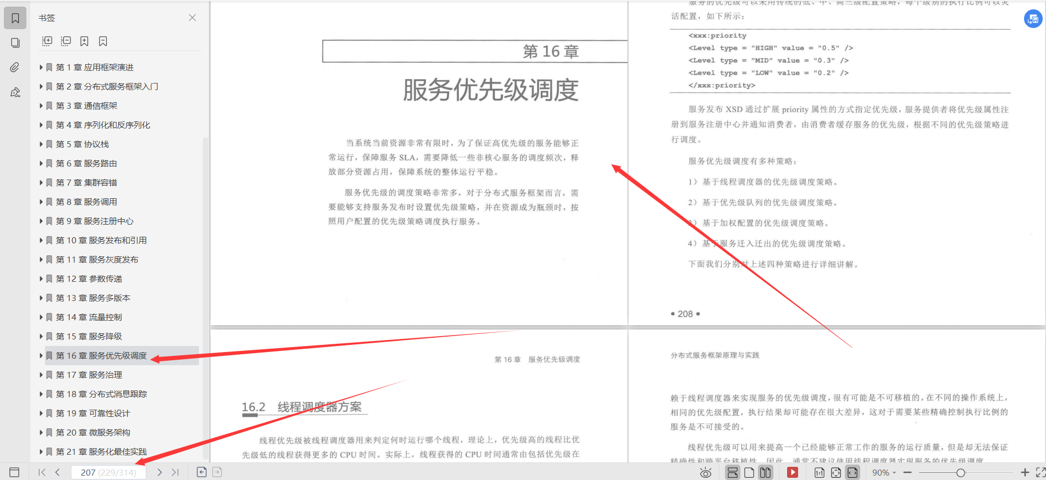Open the 90% zoom dropdown
Screen dimensions: 1046x480
(884, 472)
